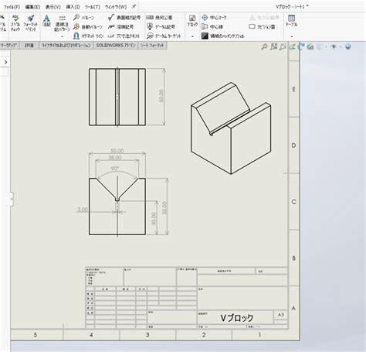366x352 pixels.
Task: Open the Insert (挿入) menu
Action: [x=73, y=7]
